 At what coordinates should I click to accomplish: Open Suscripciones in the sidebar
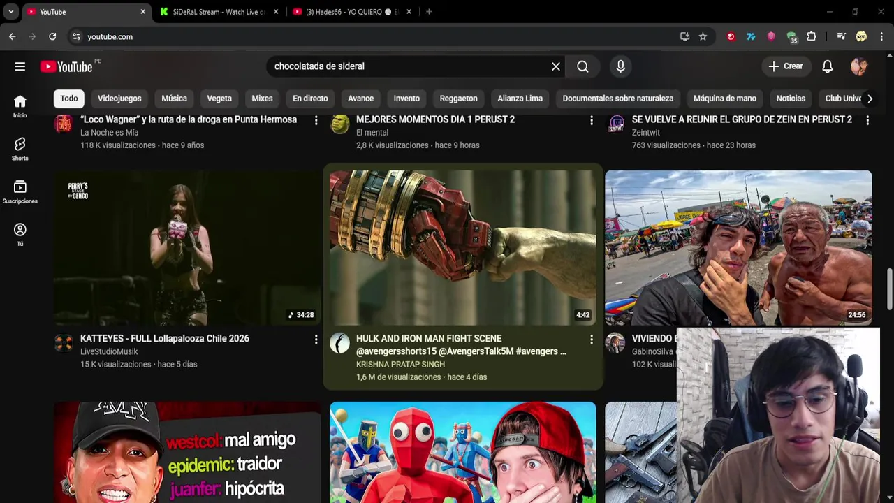20,191
